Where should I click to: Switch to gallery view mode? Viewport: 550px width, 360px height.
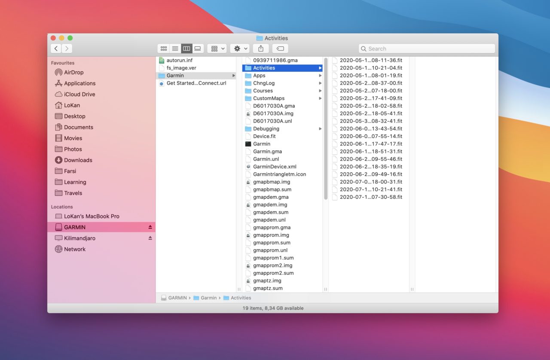(x=198, y=49)
